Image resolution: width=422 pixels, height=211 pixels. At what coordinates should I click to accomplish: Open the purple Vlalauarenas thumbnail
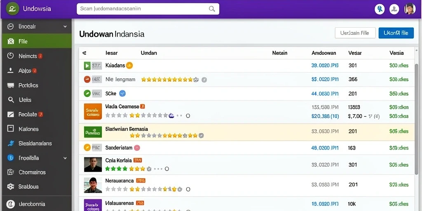93,205
